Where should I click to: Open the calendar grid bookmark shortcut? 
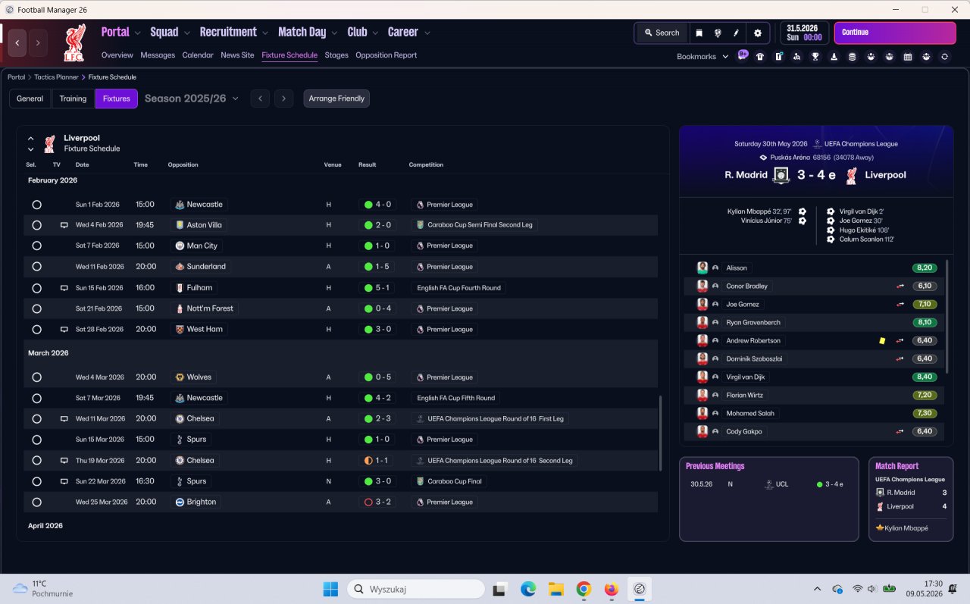[908, 56]
